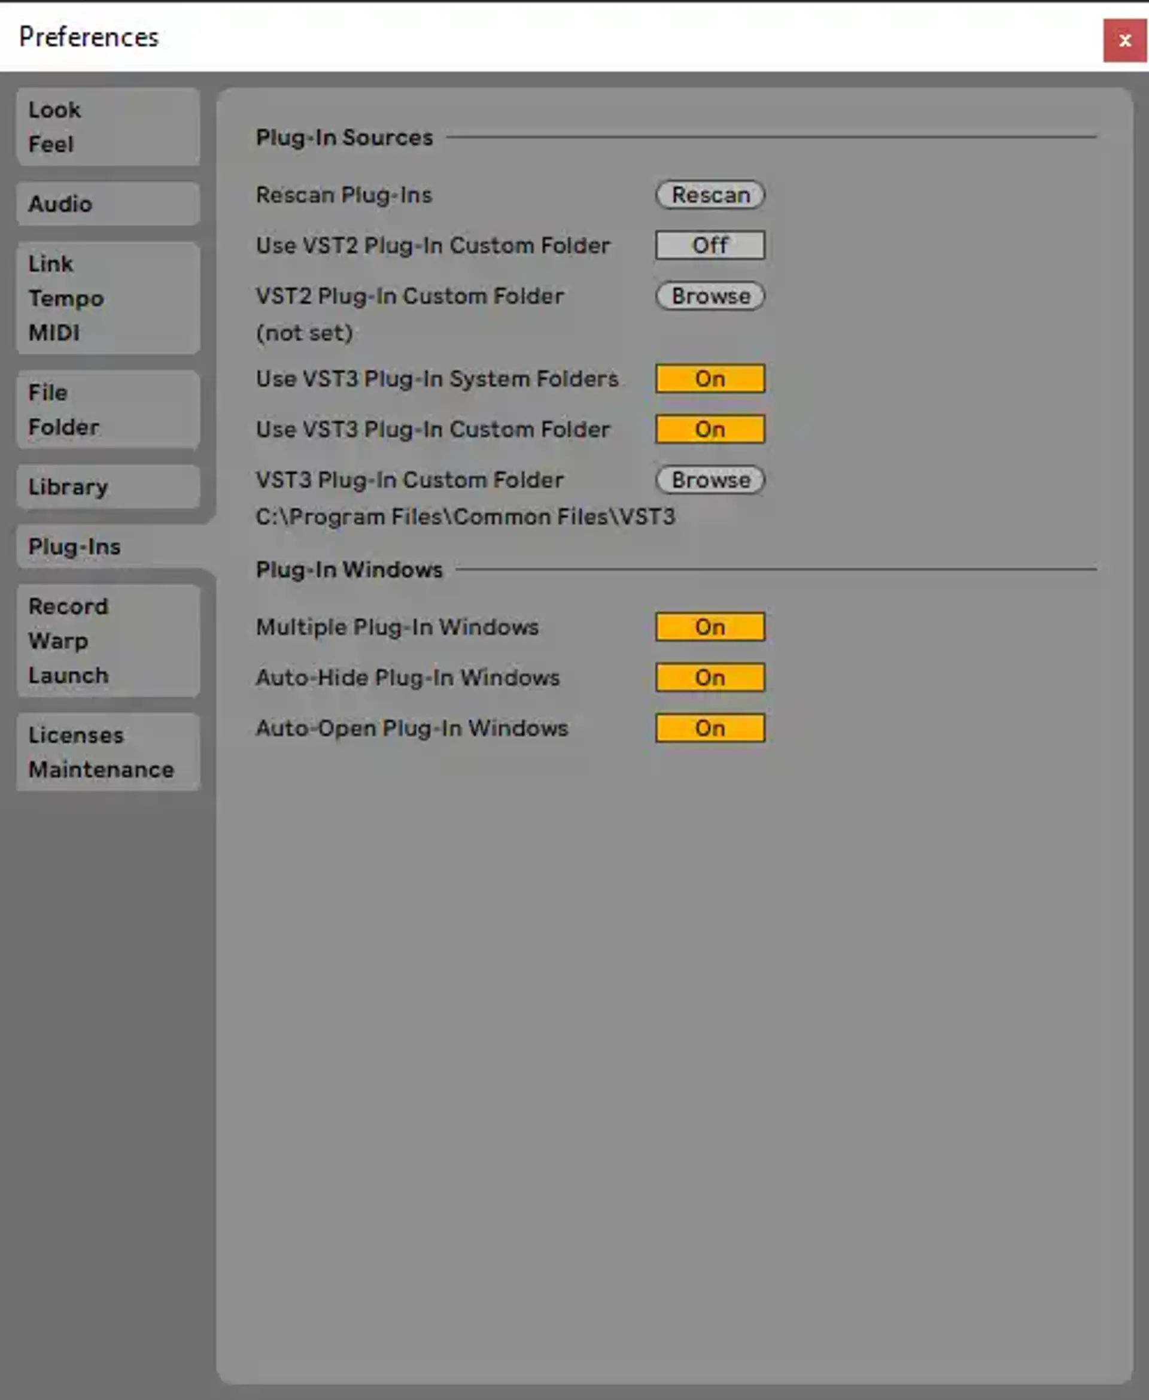1149x1400 pixels.
Task: Turn off Auto-Open Plug-In Windows
Action: tap(710, 728)
